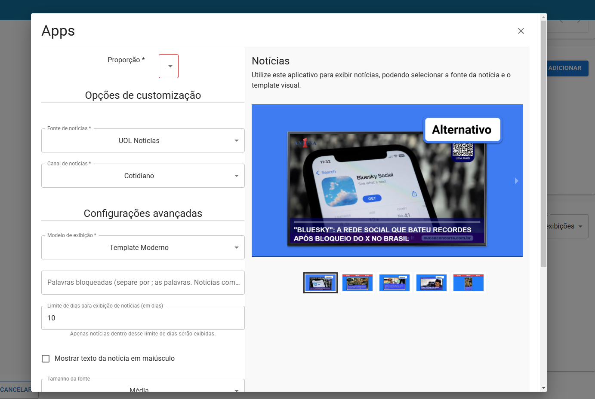595x399 pixels.
Task: Select the third preview thumbnail
Action: pos(395,283)
